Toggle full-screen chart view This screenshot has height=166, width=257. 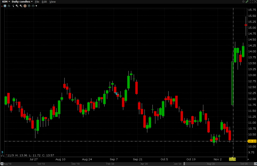[x=251, y=2]
